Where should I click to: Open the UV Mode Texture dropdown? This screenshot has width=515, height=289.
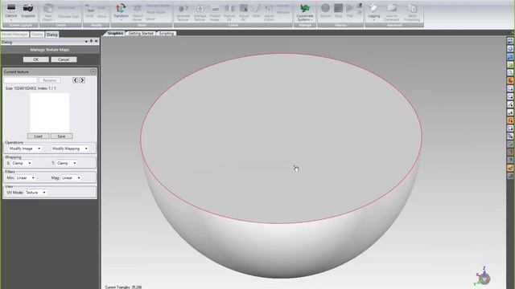pyautogui.click(x=35, y=193)
